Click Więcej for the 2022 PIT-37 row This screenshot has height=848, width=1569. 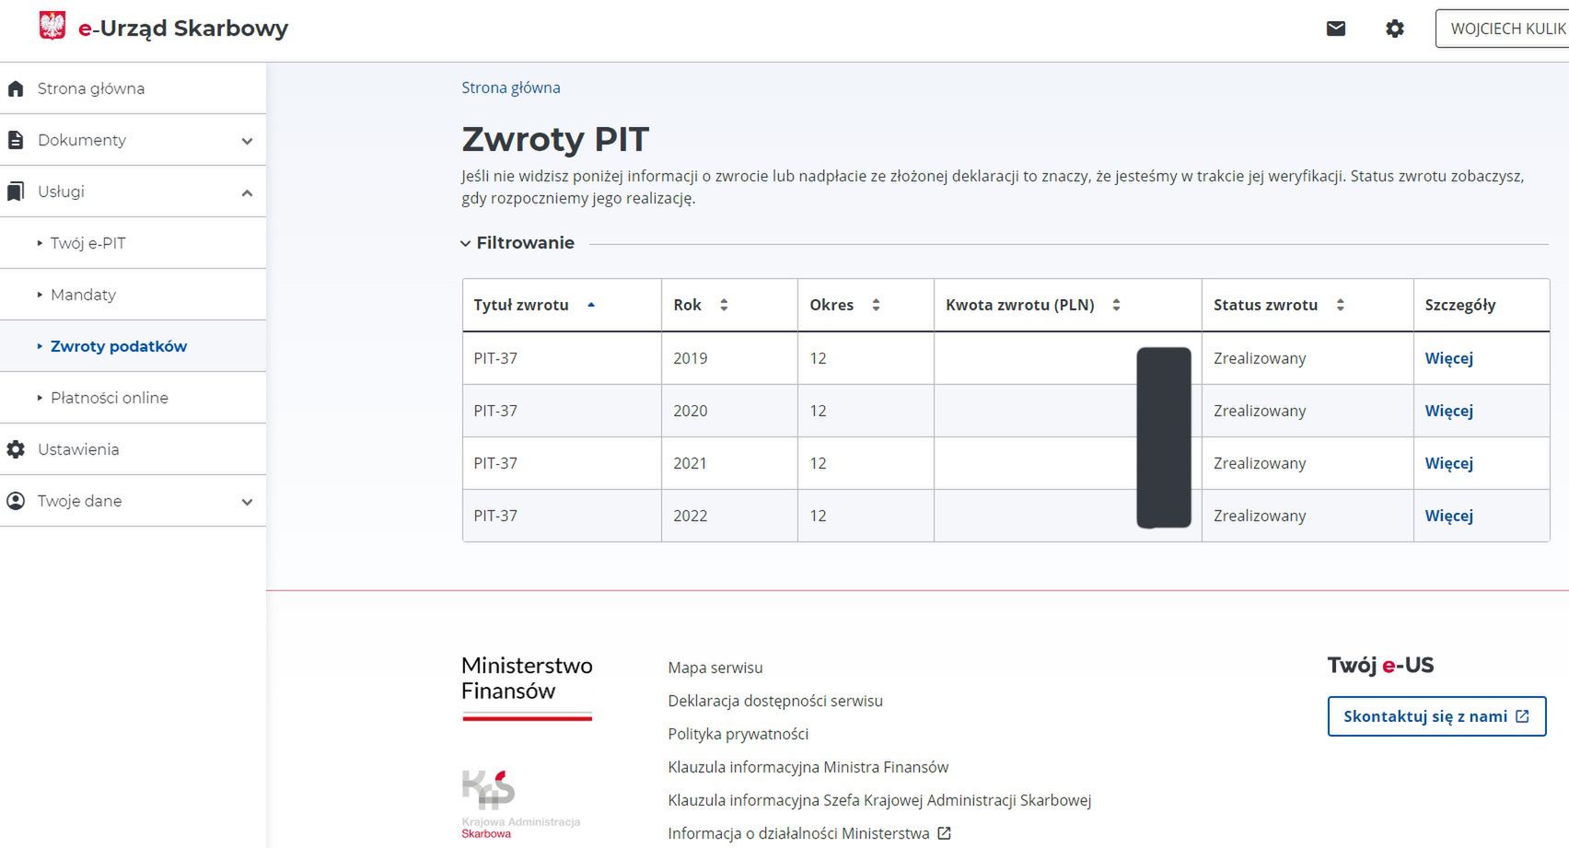click(x=1447, y=516)
